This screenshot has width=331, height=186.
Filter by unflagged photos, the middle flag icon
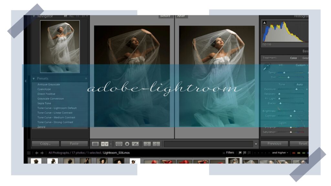click(x=245, y=153)
